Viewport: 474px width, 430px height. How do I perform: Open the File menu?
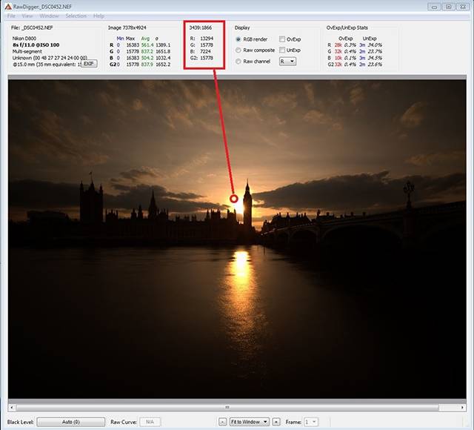(x=11, y=16)
